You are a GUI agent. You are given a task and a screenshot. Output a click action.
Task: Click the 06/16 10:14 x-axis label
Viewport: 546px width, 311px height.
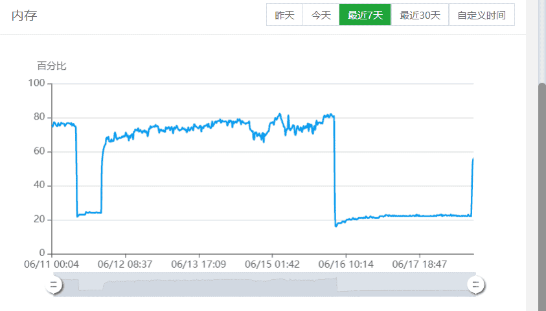(x=346, y=264)
